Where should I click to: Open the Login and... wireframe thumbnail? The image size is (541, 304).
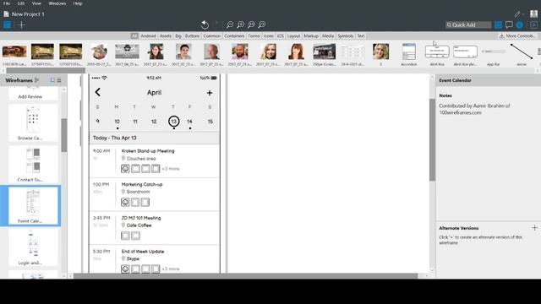click(x=33, y=247)
